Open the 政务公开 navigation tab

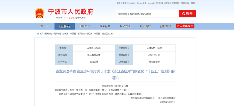[x=85, y=26]
